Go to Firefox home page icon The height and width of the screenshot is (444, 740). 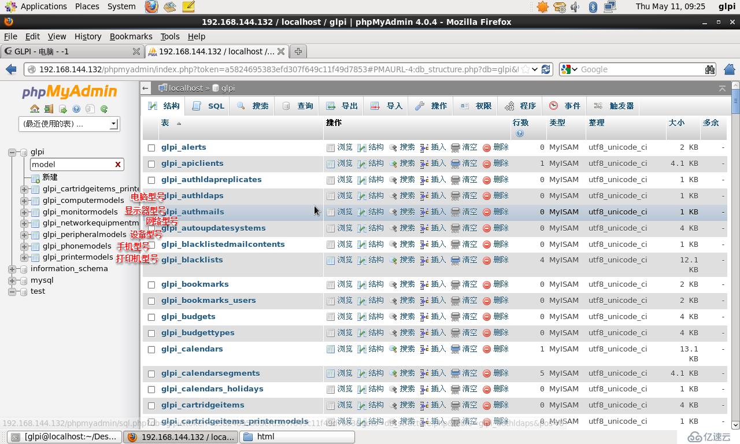click(730, 69)
